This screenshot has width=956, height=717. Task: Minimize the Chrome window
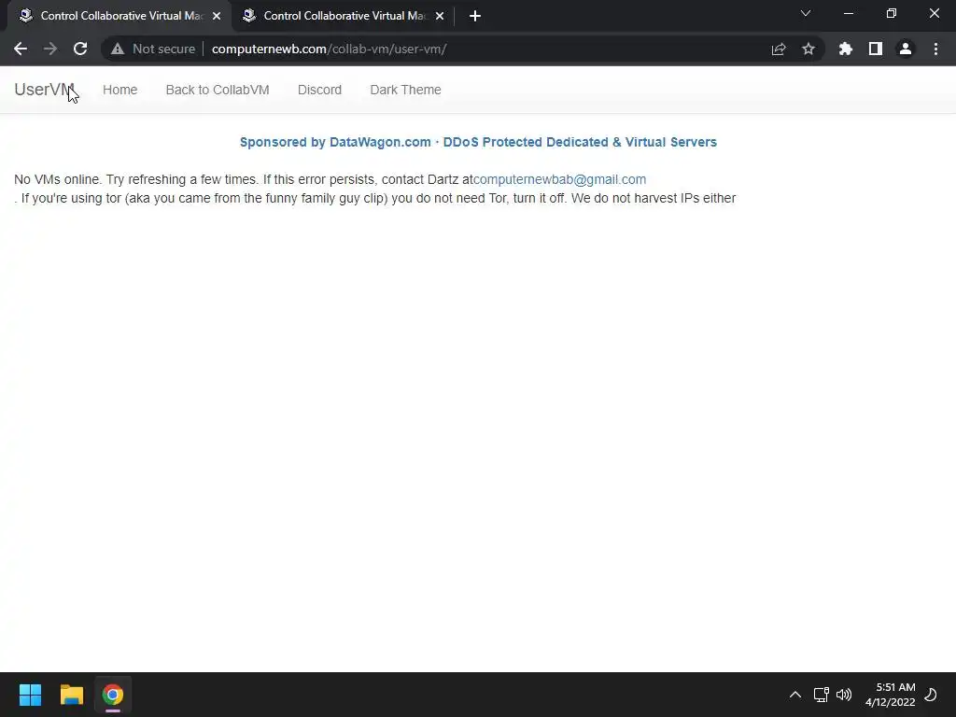(x=848, y=13)
